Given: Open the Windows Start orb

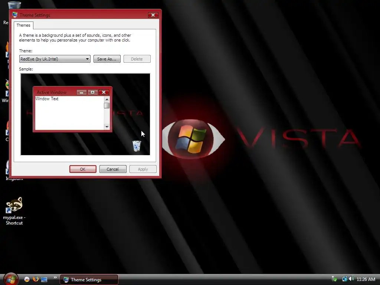Looking at the screenshot, I should 11,279.
